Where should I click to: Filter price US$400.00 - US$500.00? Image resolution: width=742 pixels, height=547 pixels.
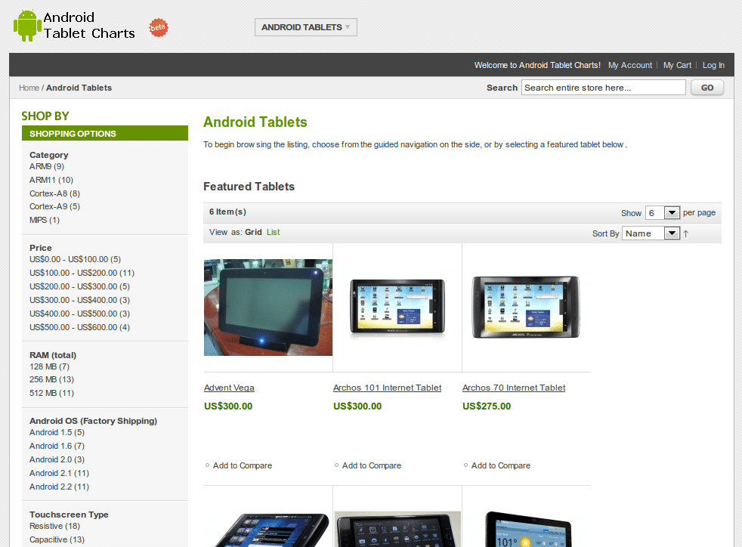point(79,314)
